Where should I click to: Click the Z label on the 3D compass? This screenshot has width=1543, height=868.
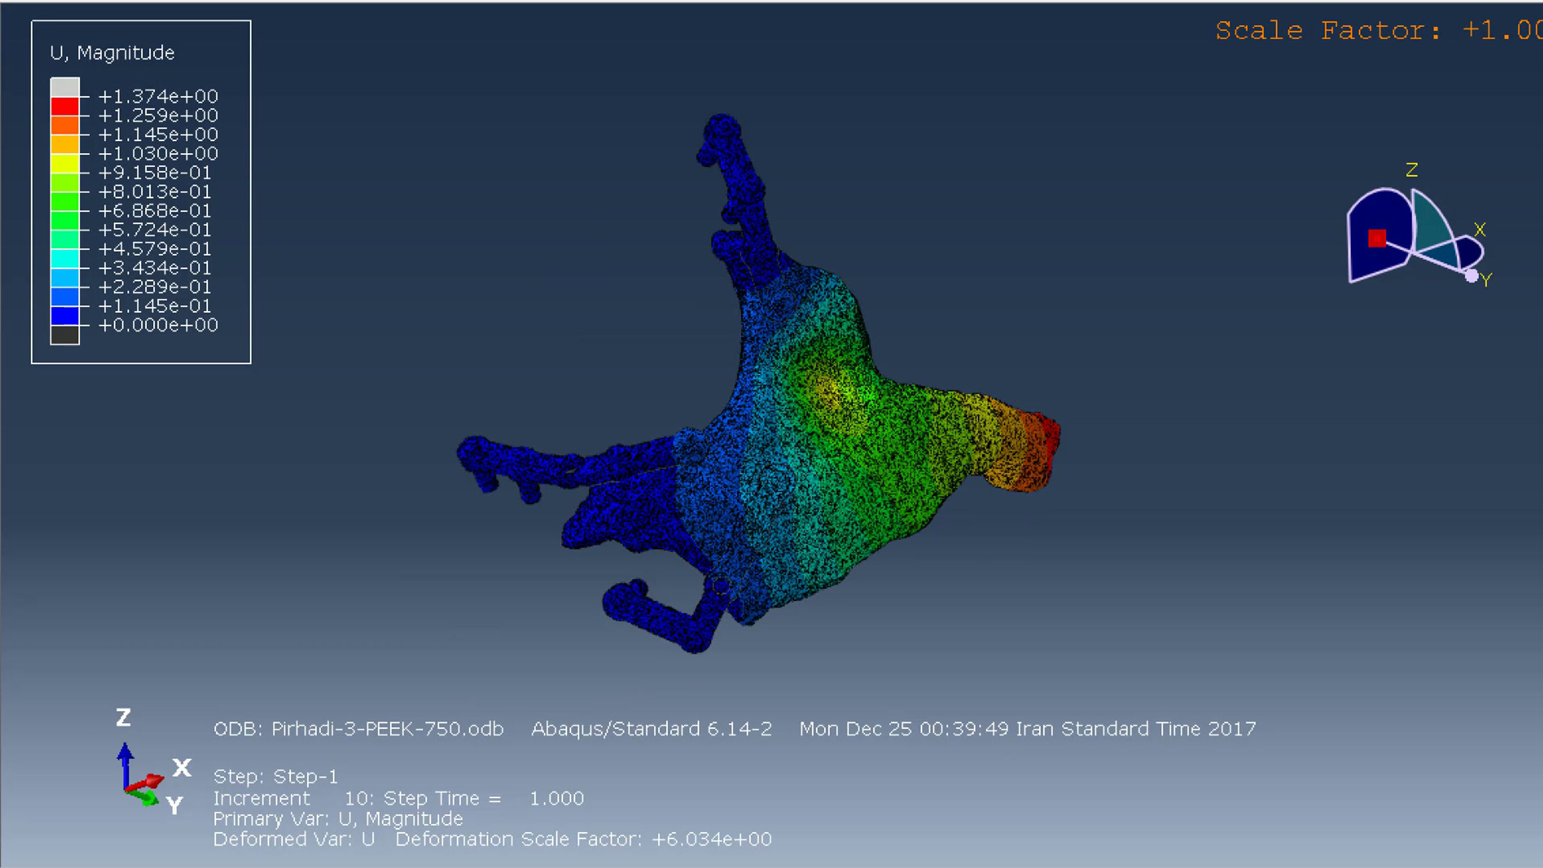(x=1412, y=170)
